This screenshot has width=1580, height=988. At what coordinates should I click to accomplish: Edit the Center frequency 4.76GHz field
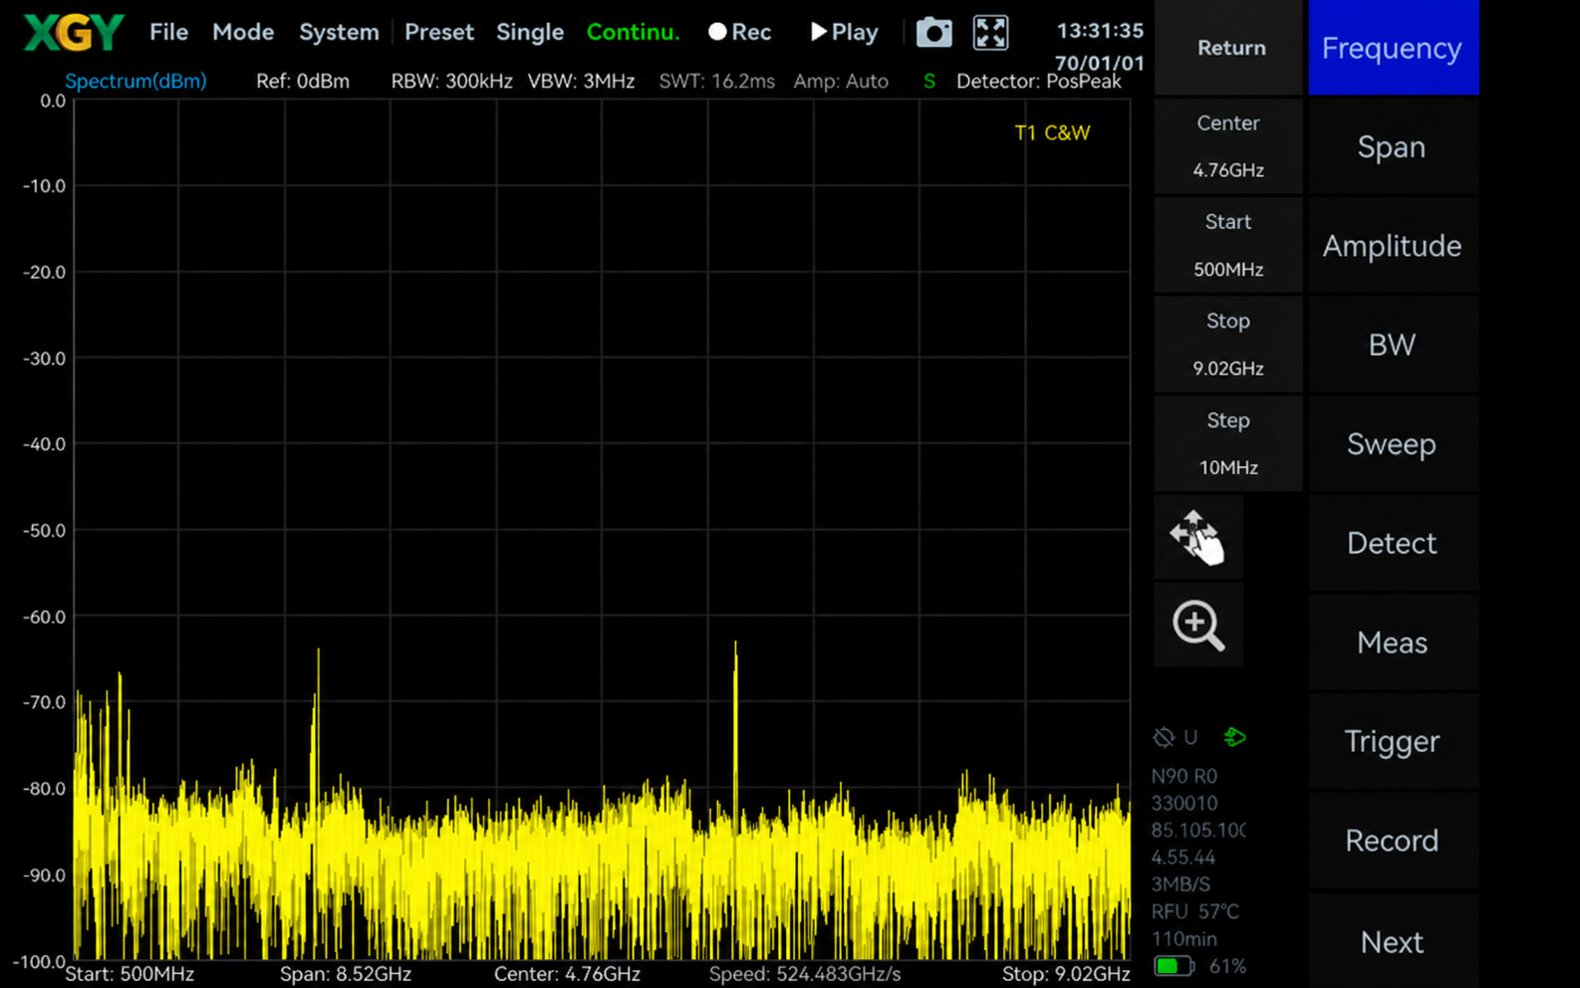(1228, 146)
